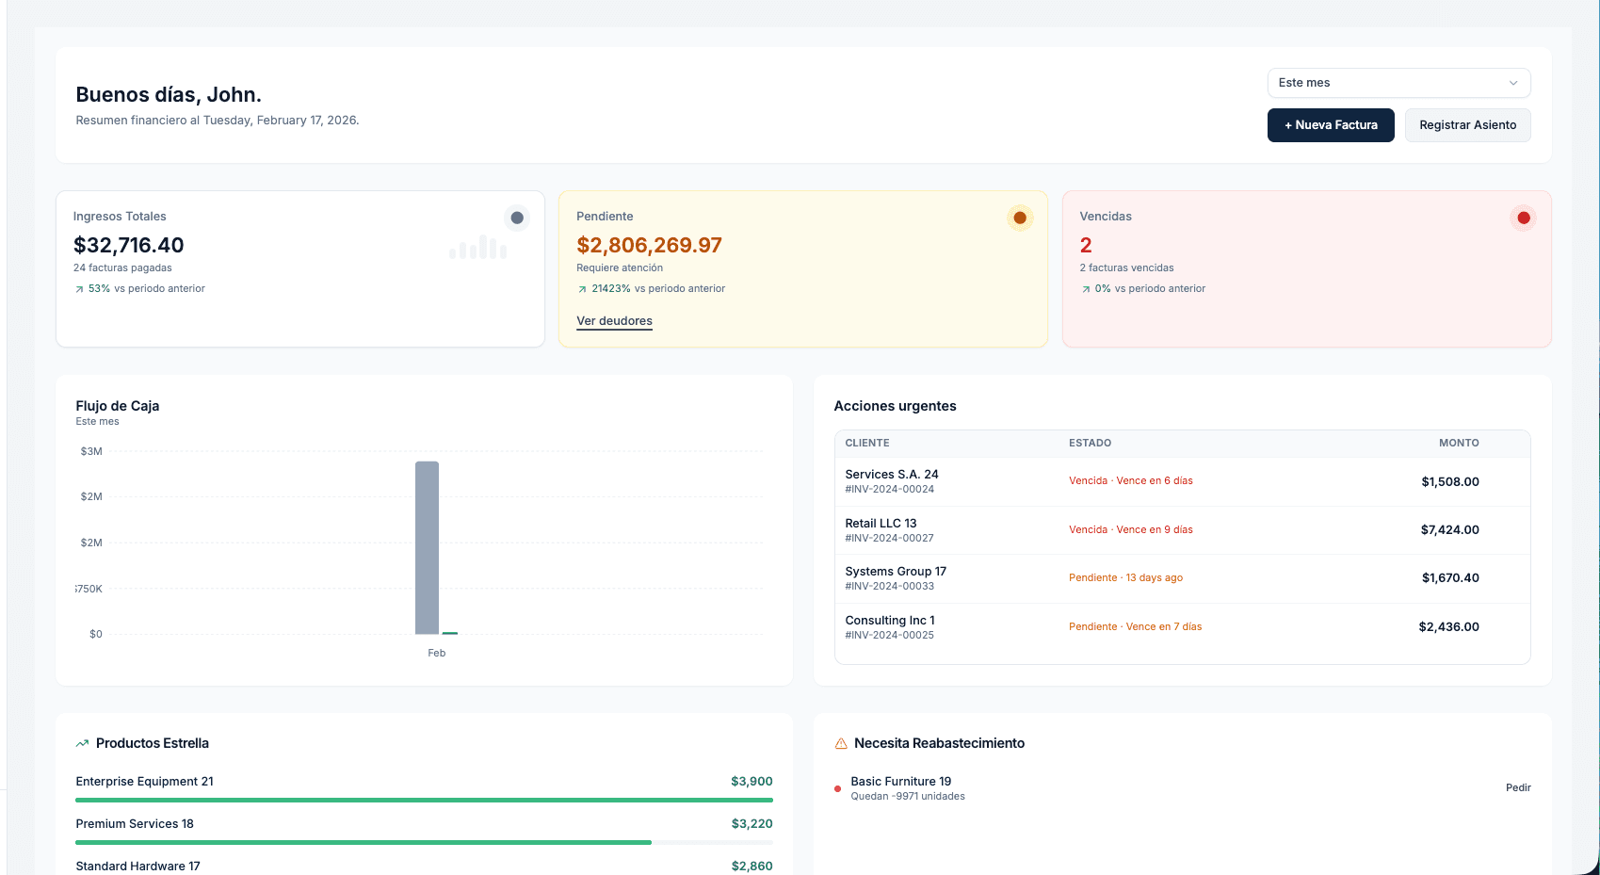1600x875 pixels.
Task: Select the Consulting Inc 1 invoice row
Action: pos(1181,627)
